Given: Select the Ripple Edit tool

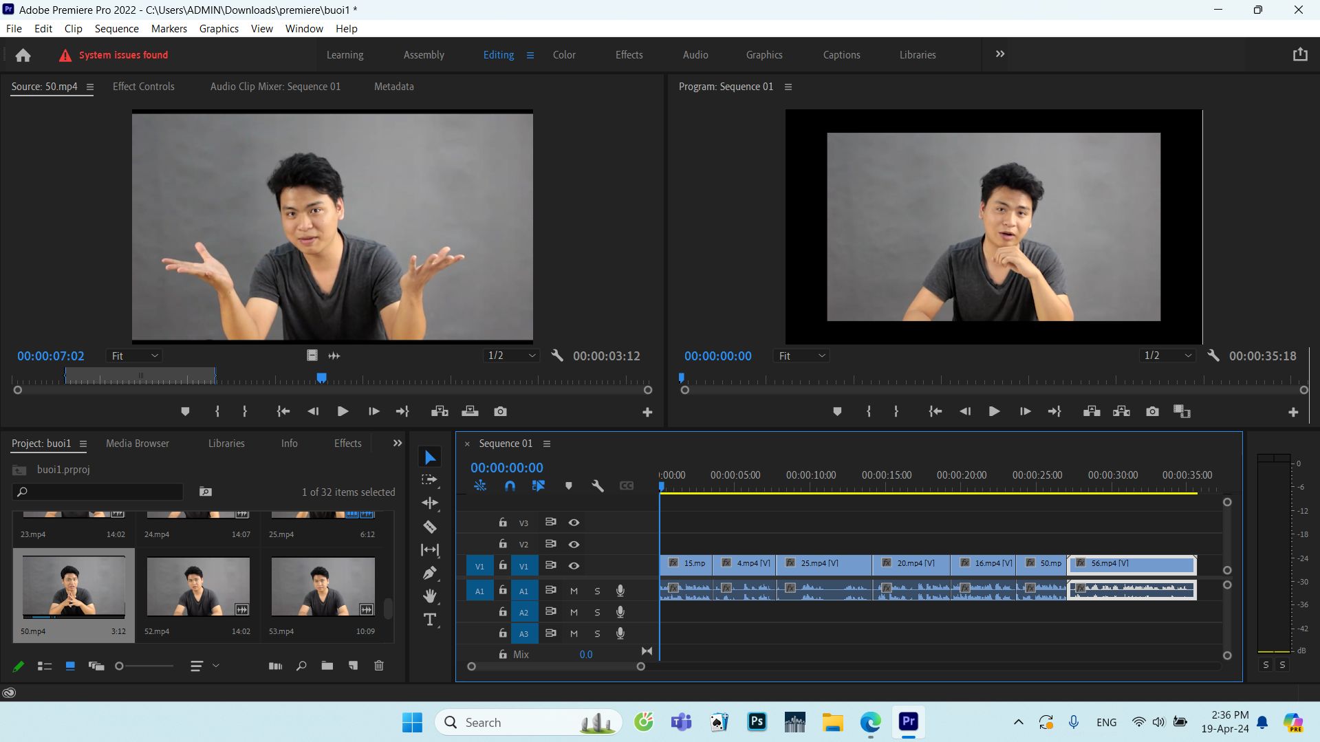Looking at the screenshot, I should point(430,503).
